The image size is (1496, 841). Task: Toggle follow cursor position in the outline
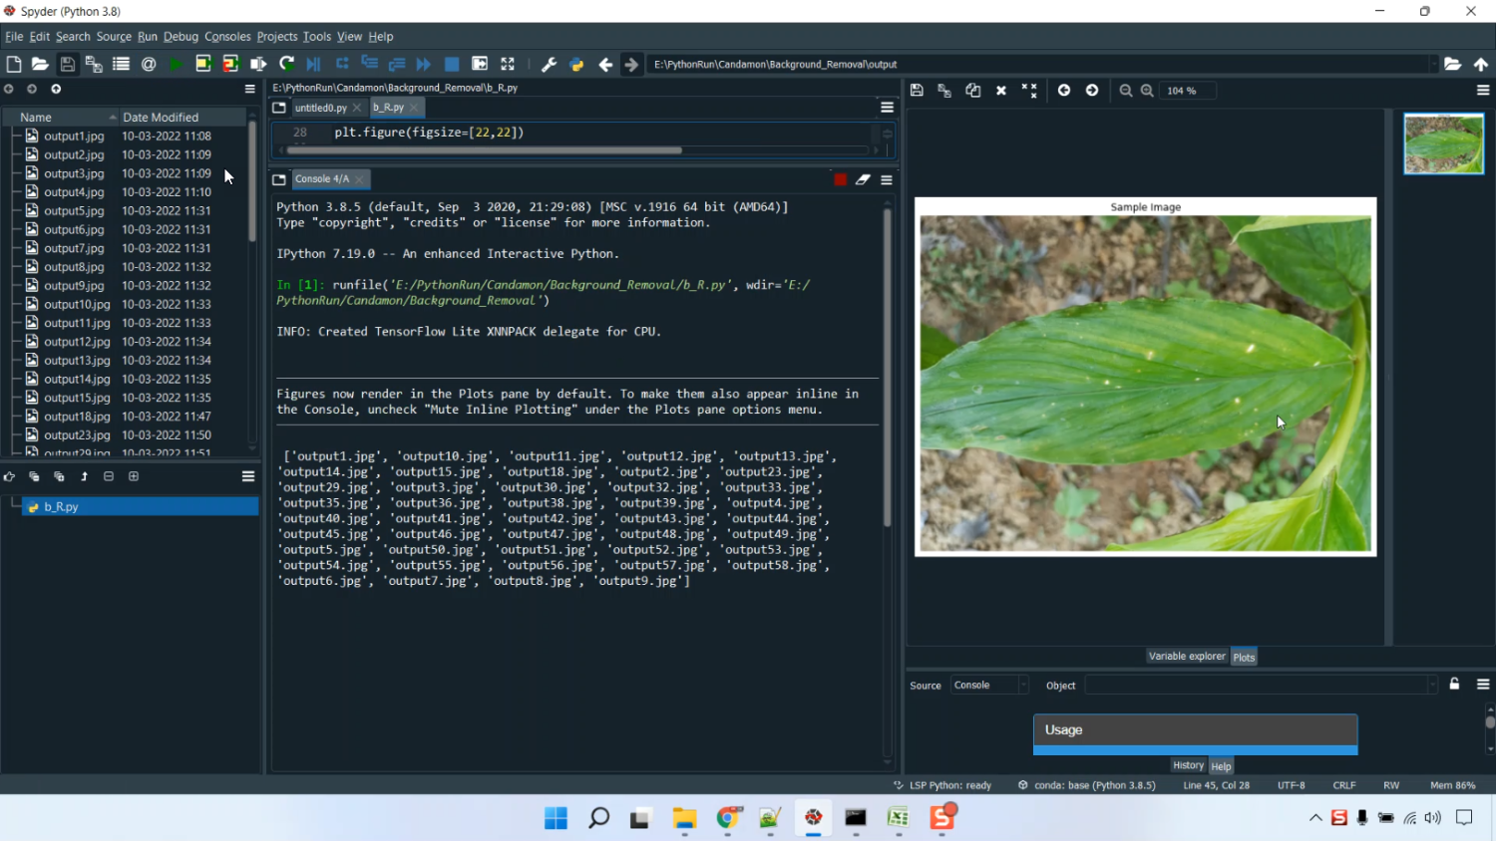click(x=9, y=477)
